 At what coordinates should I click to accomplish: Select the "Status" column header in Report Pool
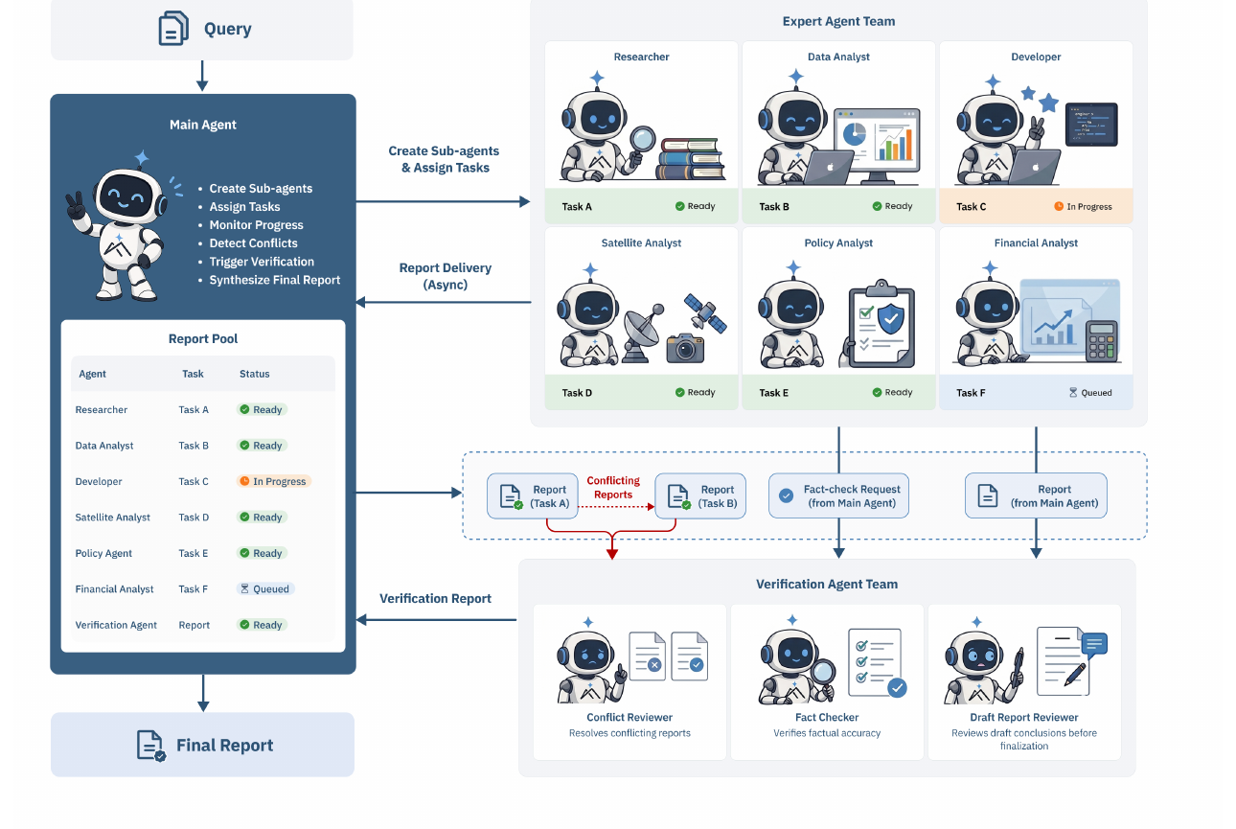255,374
